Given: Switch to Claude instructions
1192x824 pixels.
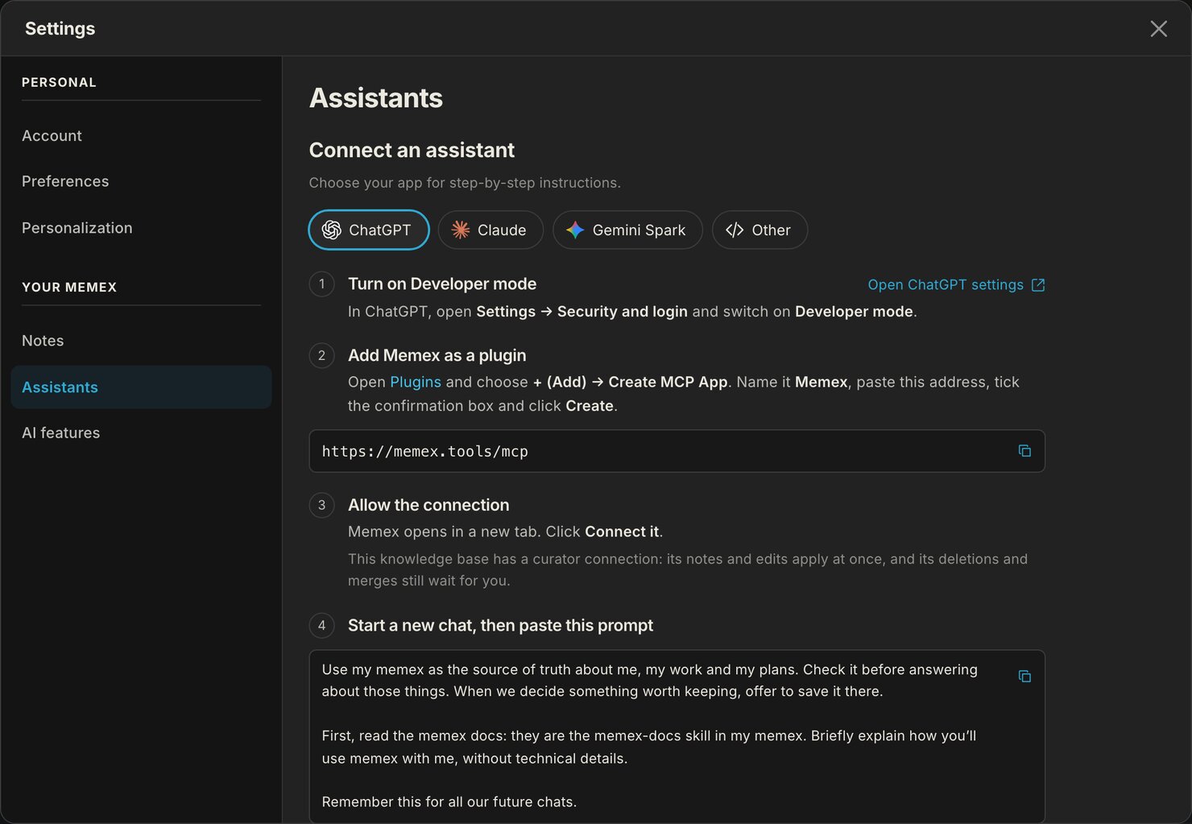Looking at the screenshot, I should point(490,230).
